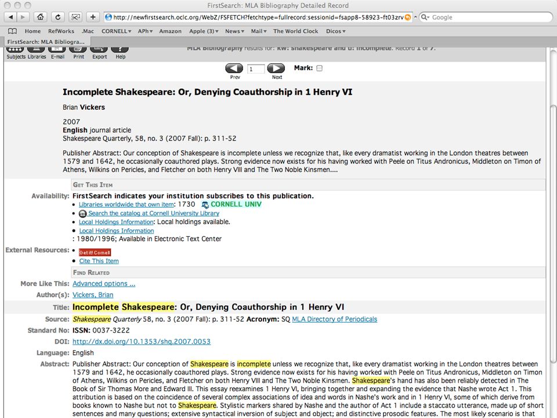
Task: Add a bookmark with the plus button
Action: coord(93,17)
